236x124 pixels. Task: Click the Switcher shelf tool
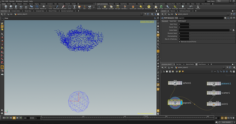[x=198, y=7]
